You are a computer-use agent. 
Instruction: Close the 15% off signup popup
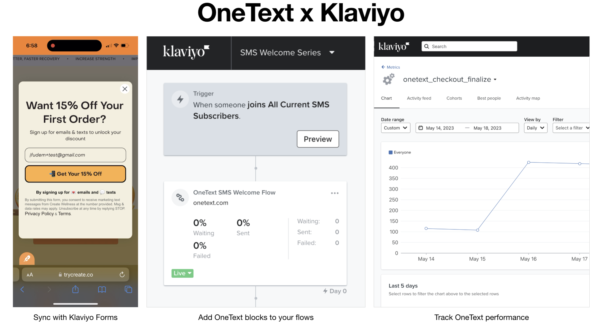[125, 89]
